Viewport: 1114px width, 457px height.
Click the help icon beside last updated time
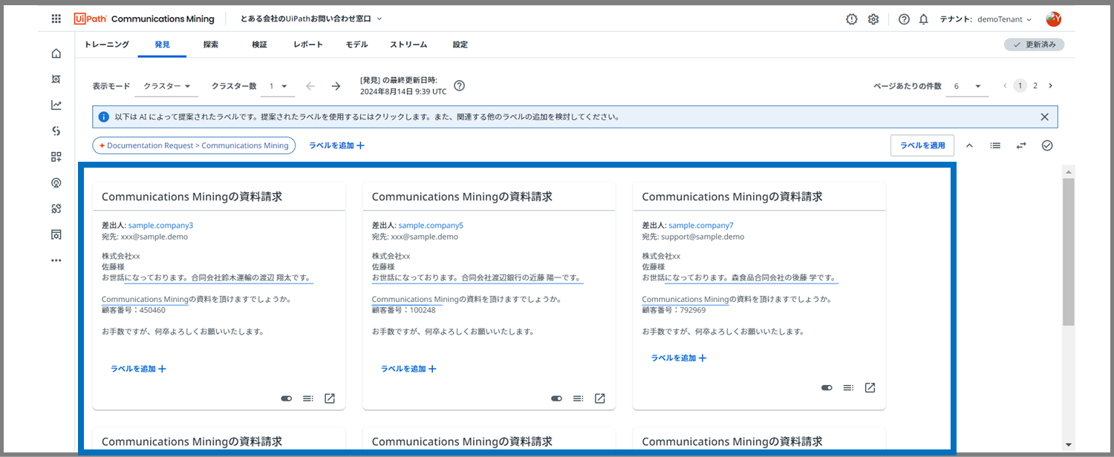pos(459,85)
